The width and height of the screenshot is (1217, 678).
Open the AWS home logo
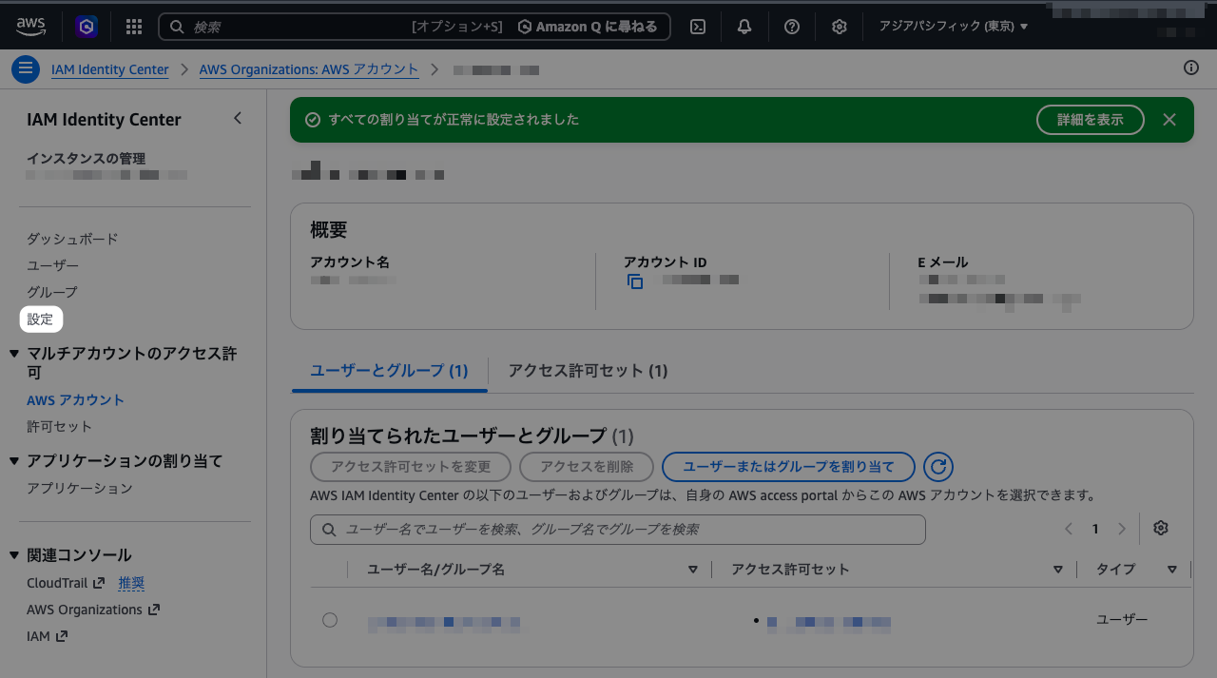31,27
